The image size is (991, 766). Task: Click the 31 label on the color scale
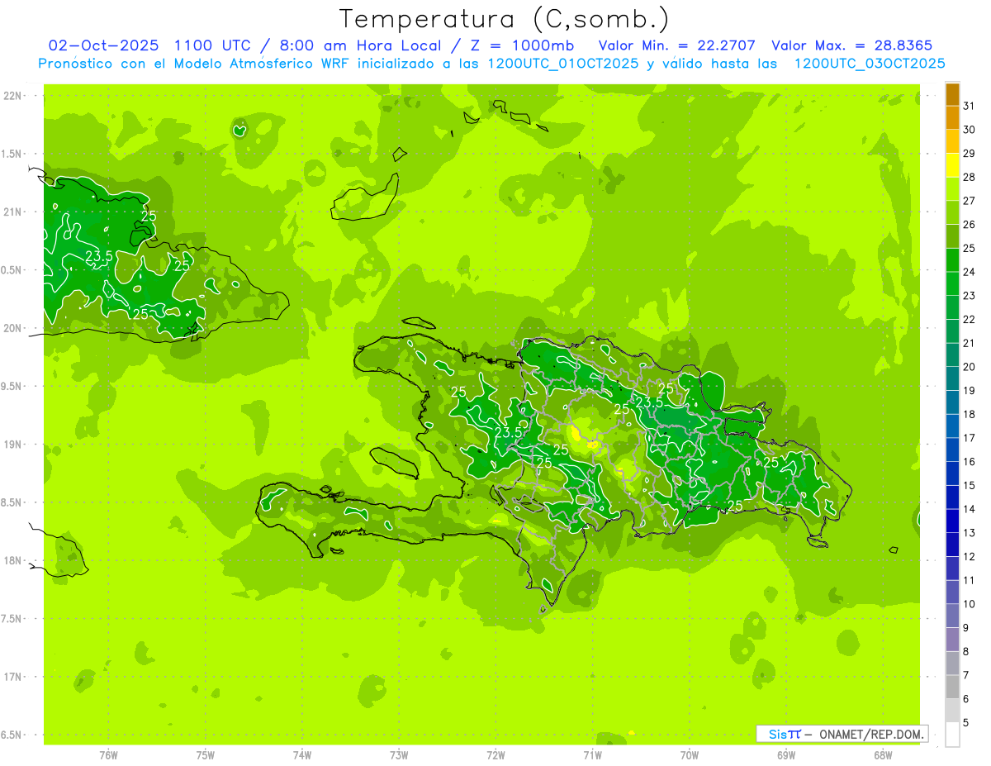969,106
